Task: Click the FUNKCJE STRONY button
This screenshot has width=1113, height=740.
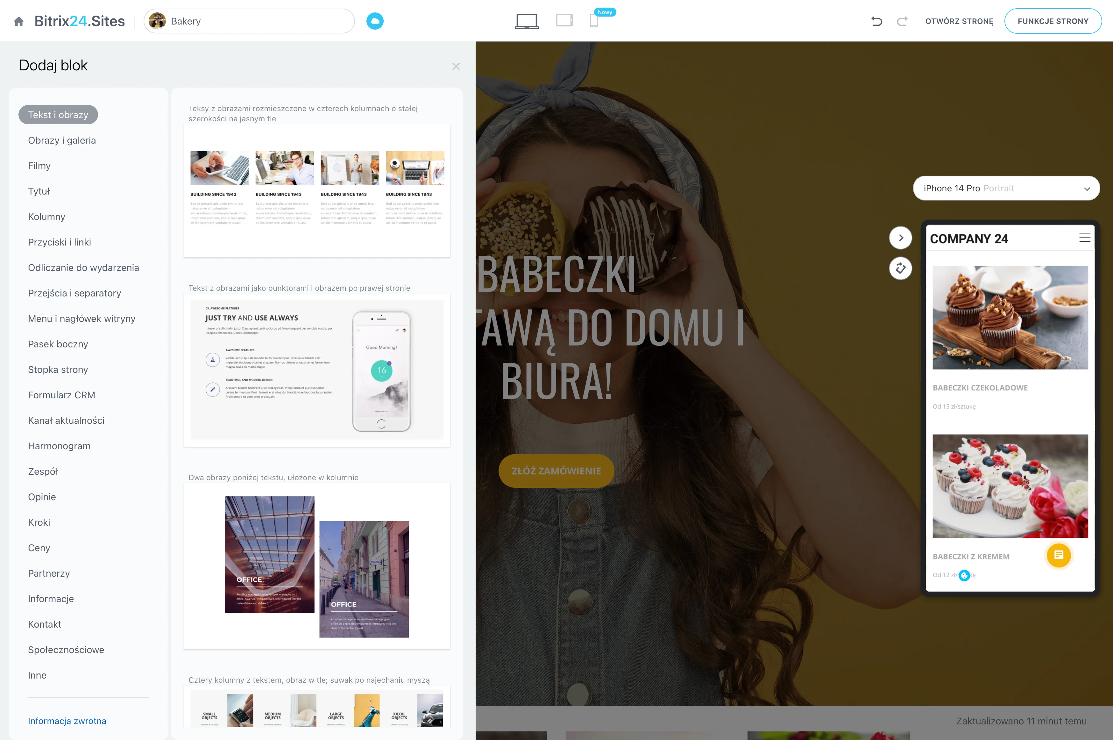Action: point(1053,21)
